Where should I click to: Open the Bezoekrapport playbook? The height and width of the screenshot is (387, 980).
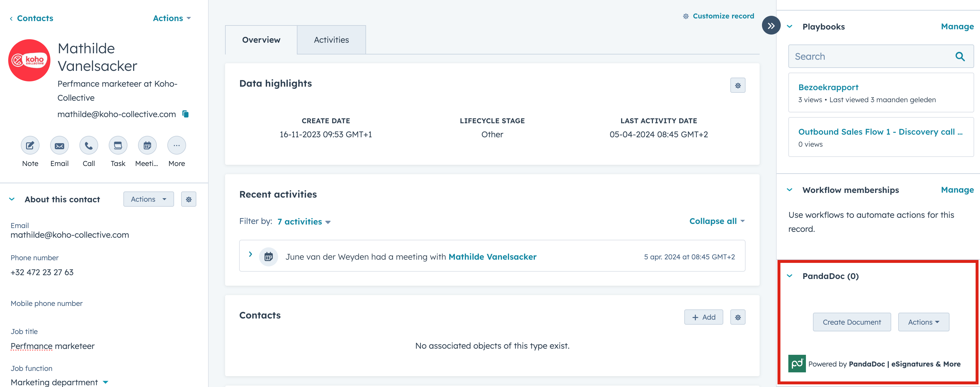point(828,87)
